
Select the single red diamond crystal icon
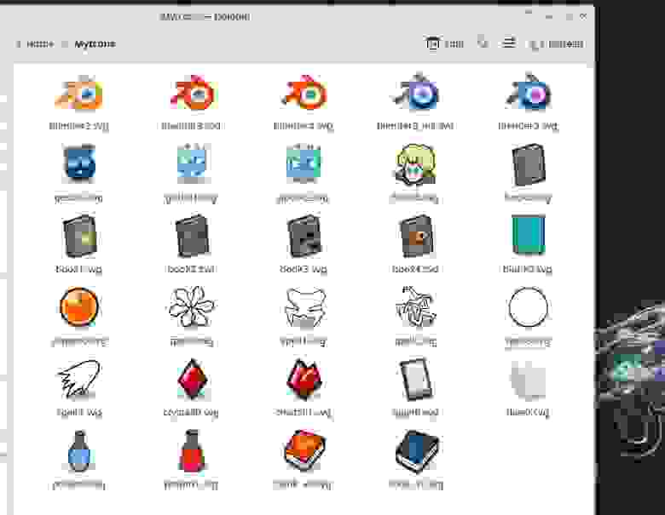click(x=192, y=379)
